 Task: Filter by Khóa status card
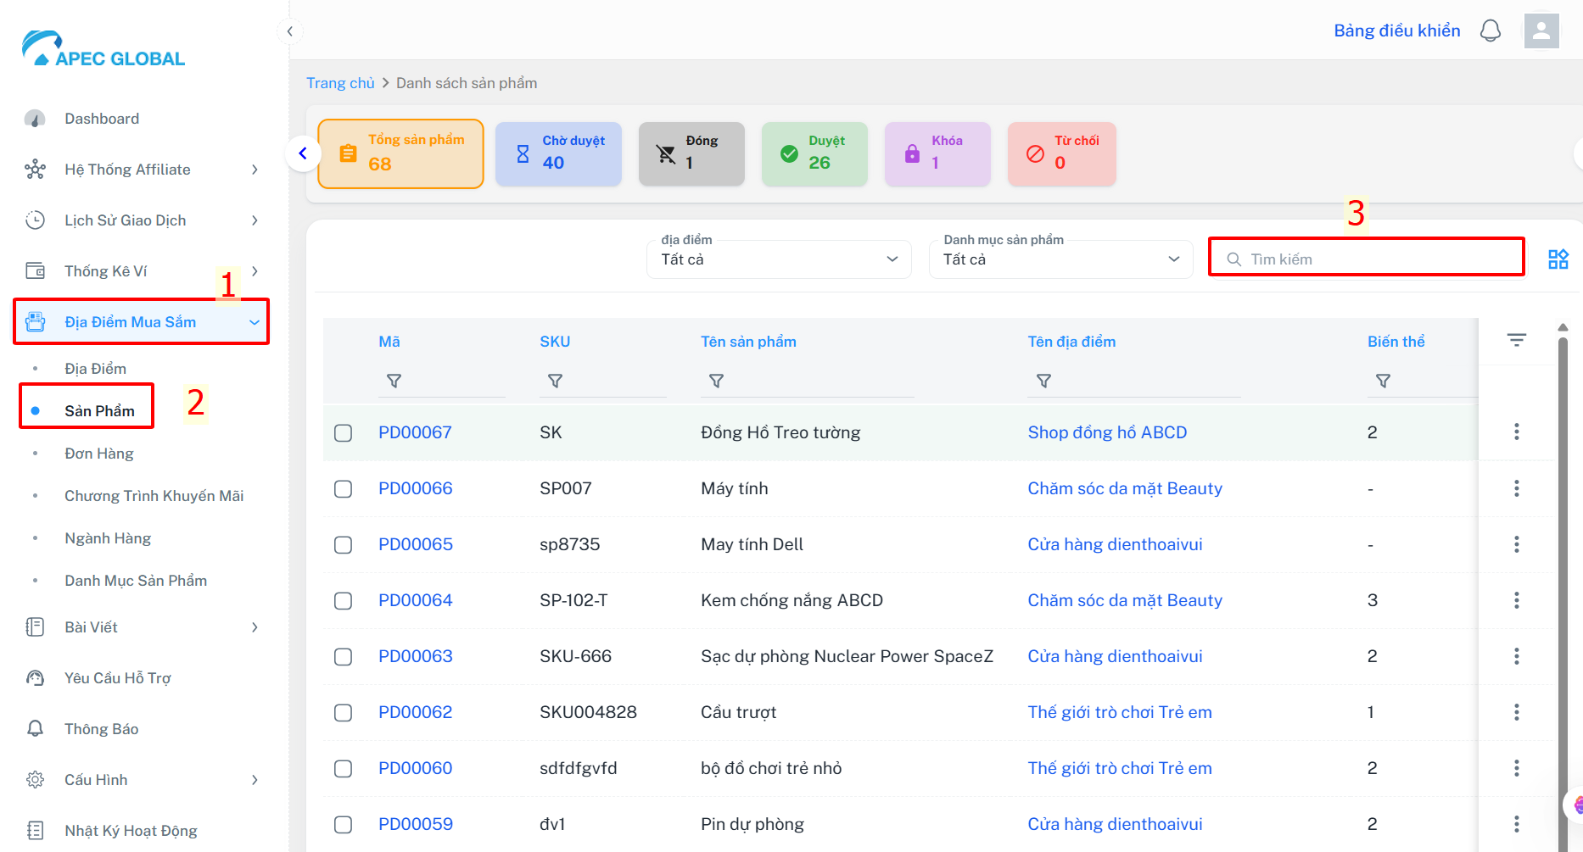pyautogui.click(x=937, y=153)
